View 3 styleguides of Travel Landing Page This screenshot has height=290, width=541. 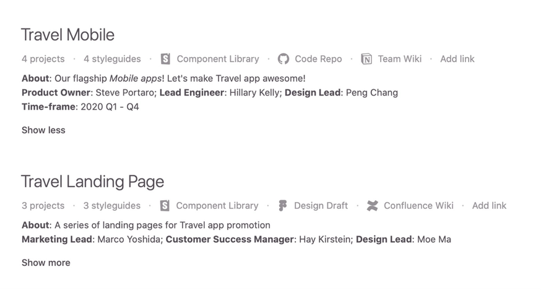click(x=112, y=206)
